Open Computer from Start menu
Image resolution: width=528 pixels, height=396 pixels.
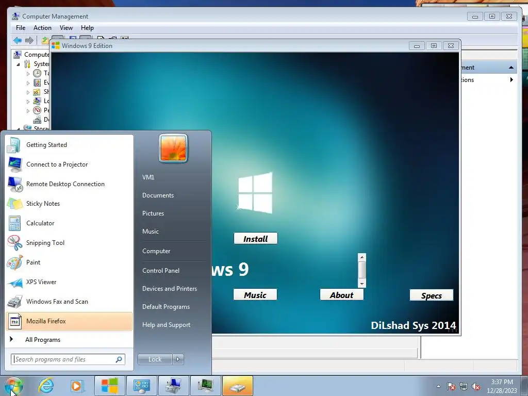coord(156,251)
